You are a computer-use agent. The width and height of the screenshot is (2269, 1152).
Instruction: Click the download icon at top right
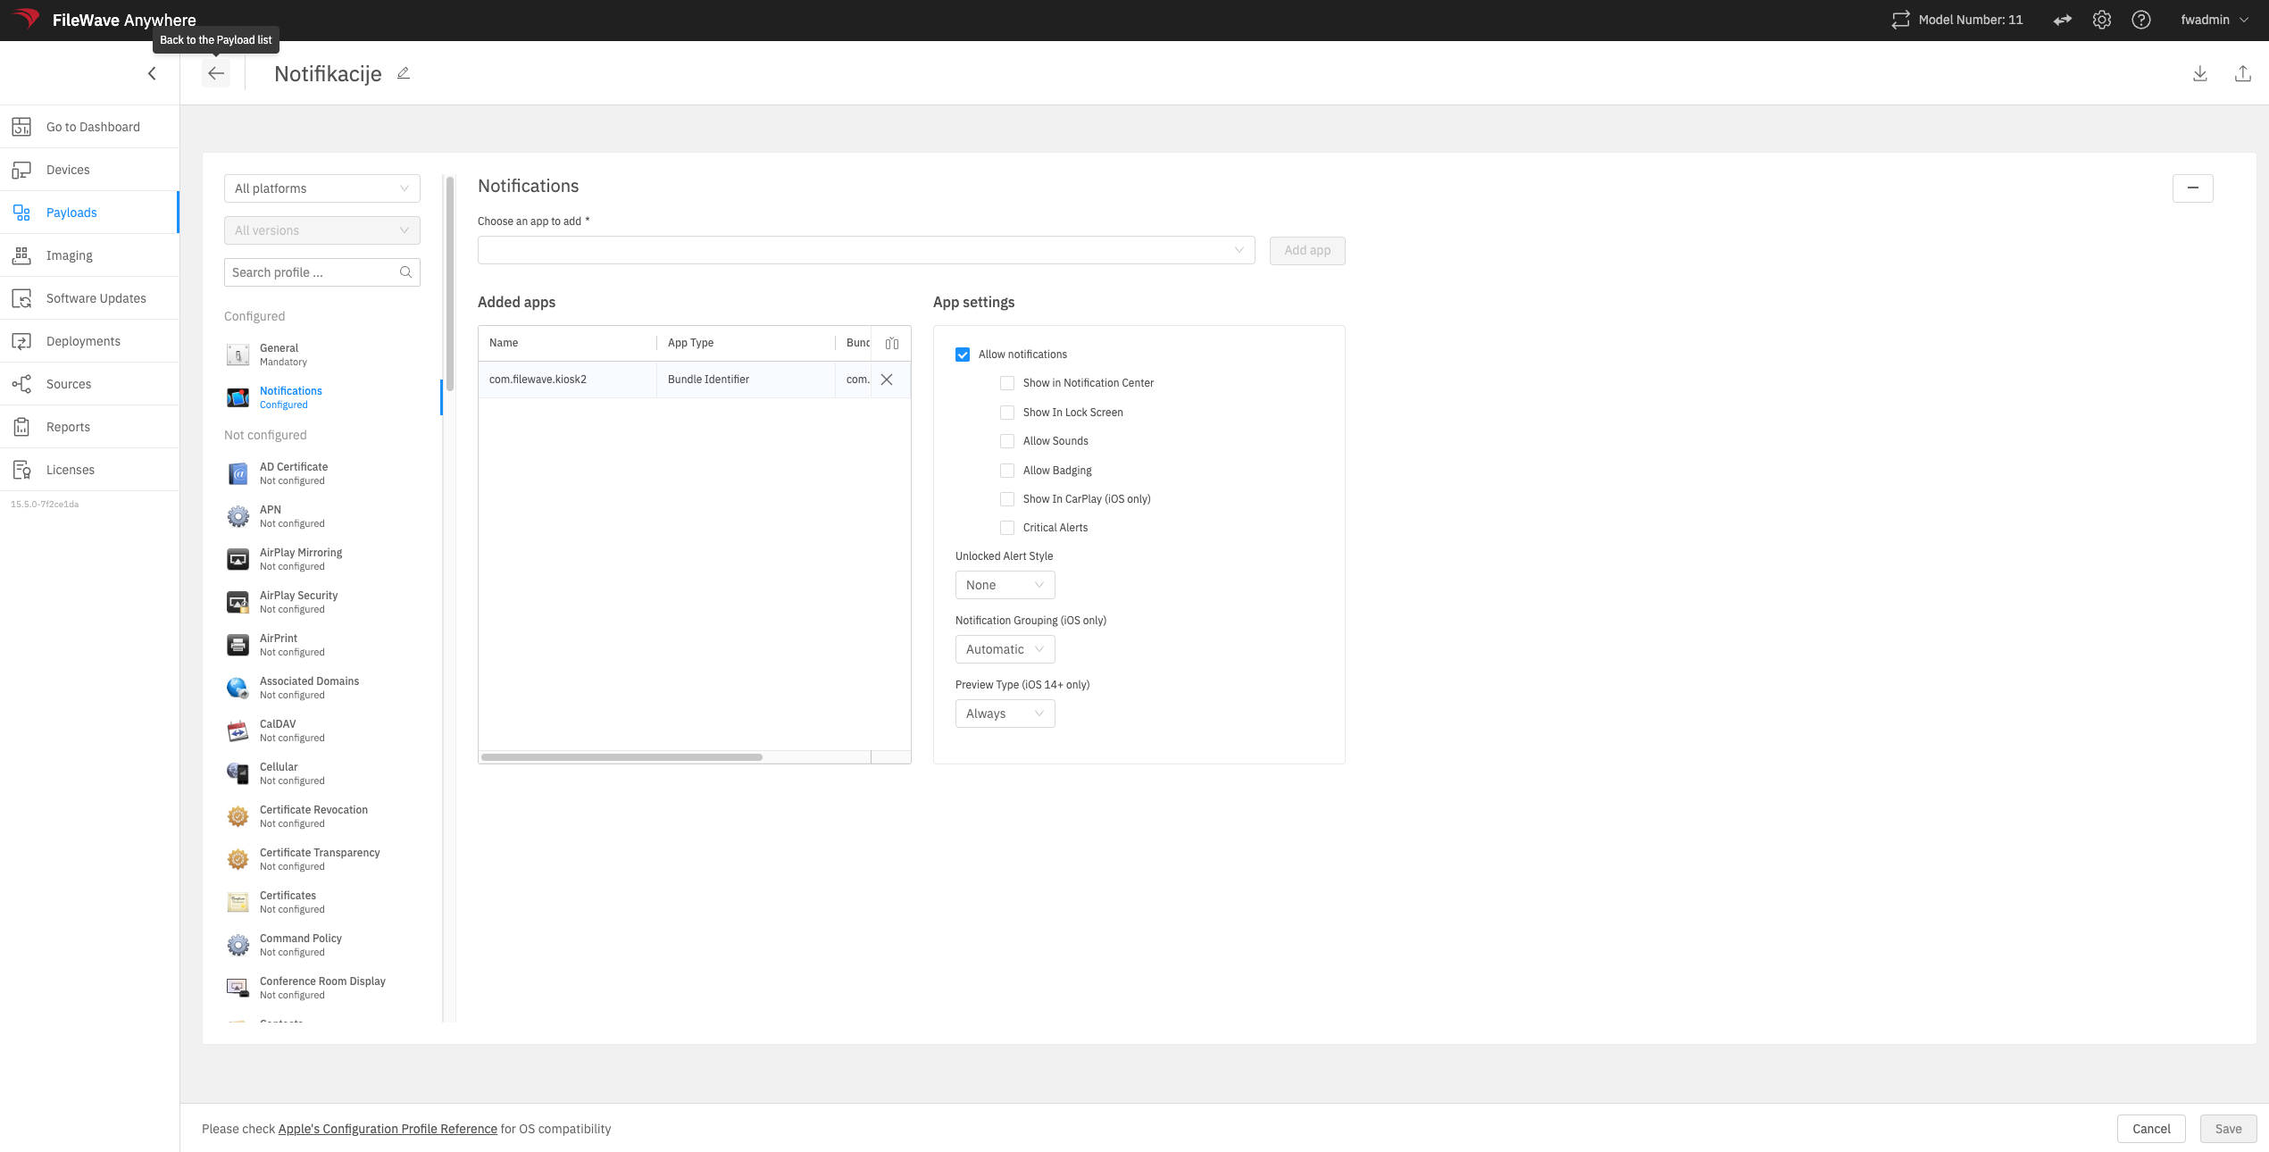2200,73
